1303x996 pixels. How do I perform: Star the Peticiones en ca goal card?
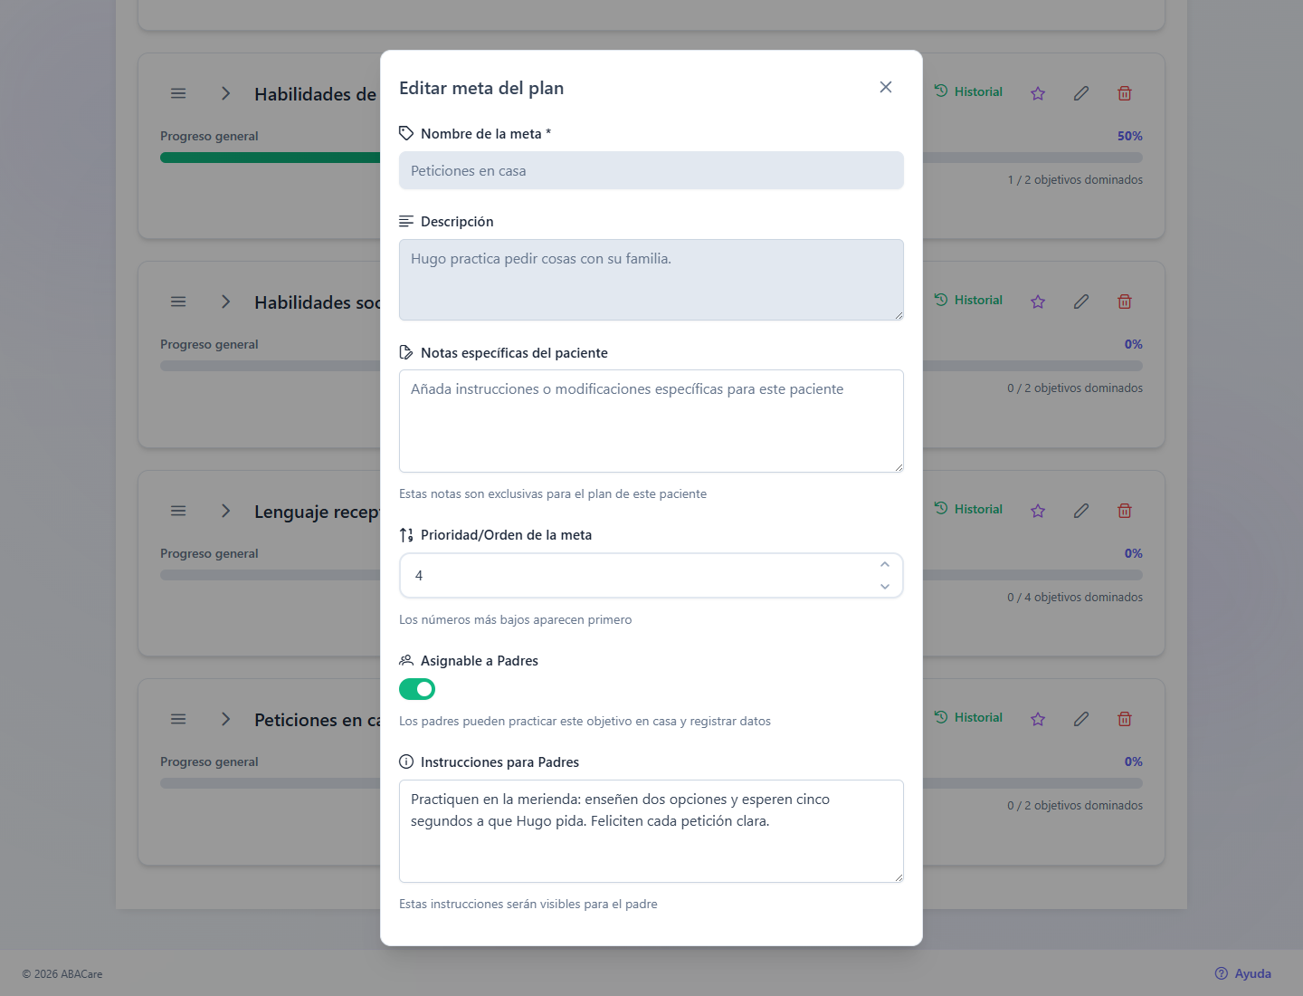(1038, 719)
